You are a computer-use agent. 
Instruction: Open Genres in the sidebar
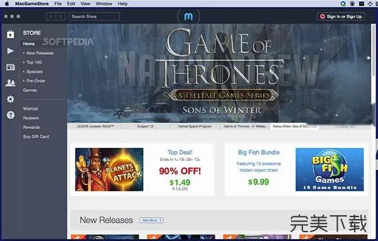click(30, 90)
